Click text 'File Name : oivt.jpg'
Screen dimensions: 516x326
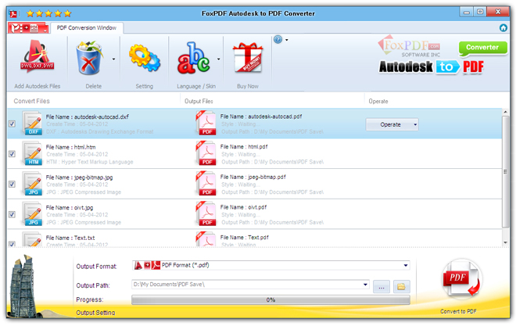[70, 208]
